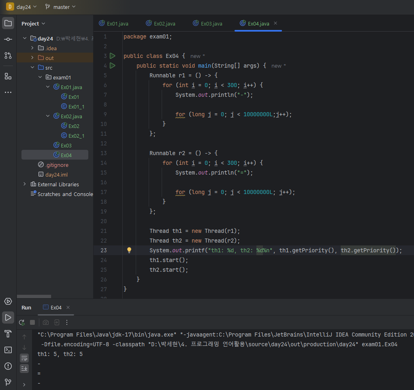This screenshot has height=390, width=414.
Task: Rerun Ex04 from the Run toolbar
Action: coord(22,322)
